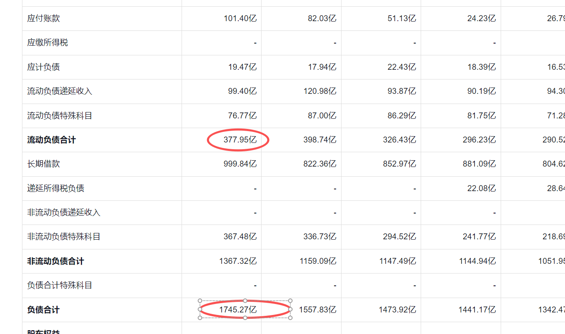Screen dimensions: 565x334
Task: Click the bottom-middle handle of selected ellipse
Action: (245, 318)
